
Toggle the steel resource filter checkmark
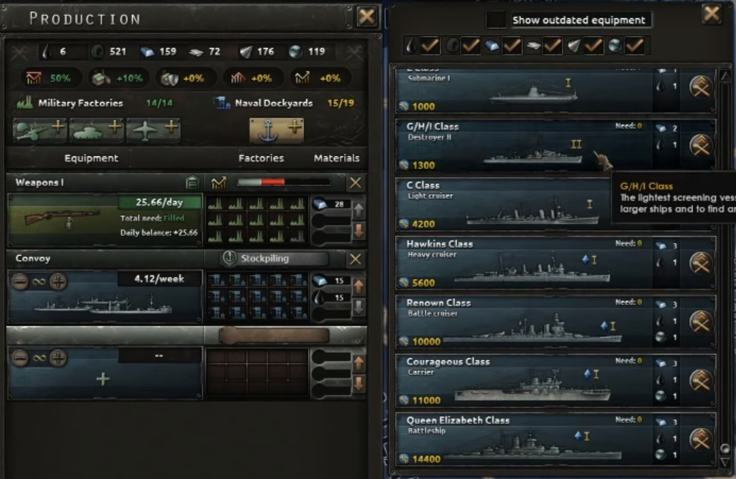pos(512,46)
